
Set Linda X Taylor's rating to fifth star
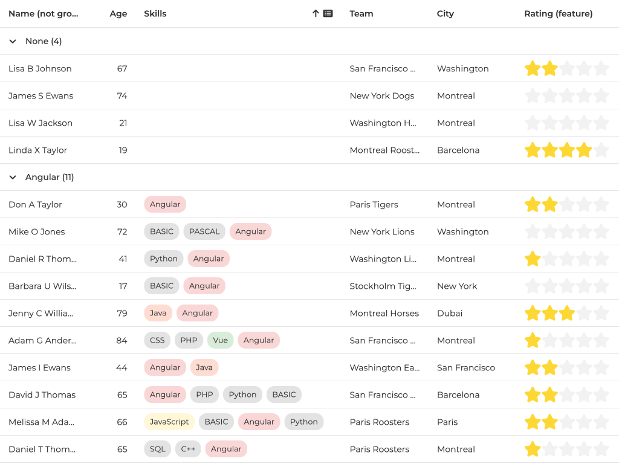601,150
